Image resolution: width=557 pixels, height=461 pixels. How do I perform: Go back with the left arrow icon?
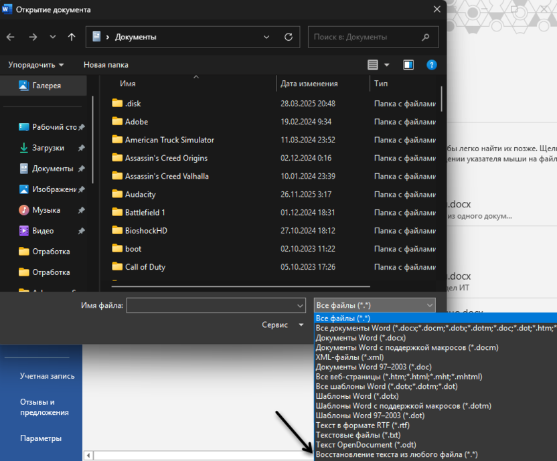[10, 37]
